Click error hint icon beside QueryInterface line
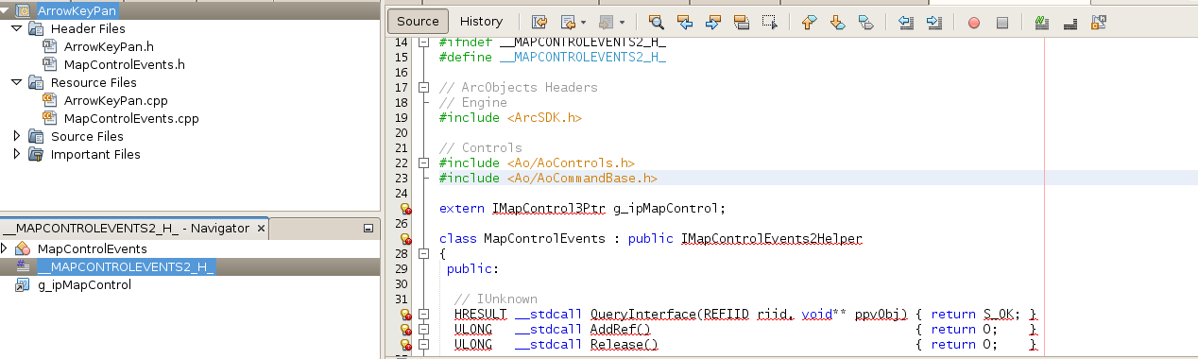This screenshot has width=1198, height=359. [x=405, y=315]
